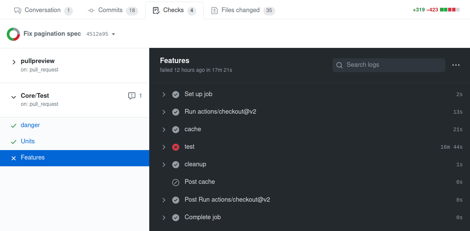Click the annotations icon in Core/Test row
Viewport: 470px width, 231px height.
pos(132,96)
